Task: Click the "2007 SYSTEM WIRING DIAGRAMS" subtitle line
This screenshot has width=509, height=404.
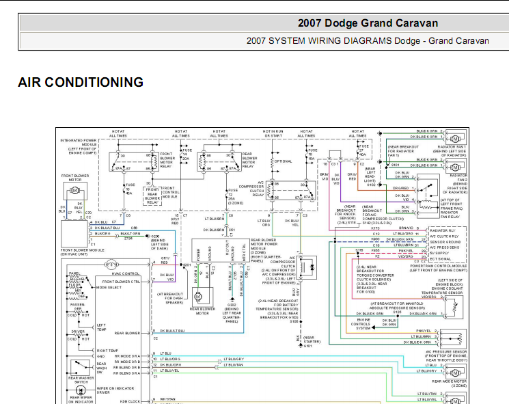Action: click(368, 41)
